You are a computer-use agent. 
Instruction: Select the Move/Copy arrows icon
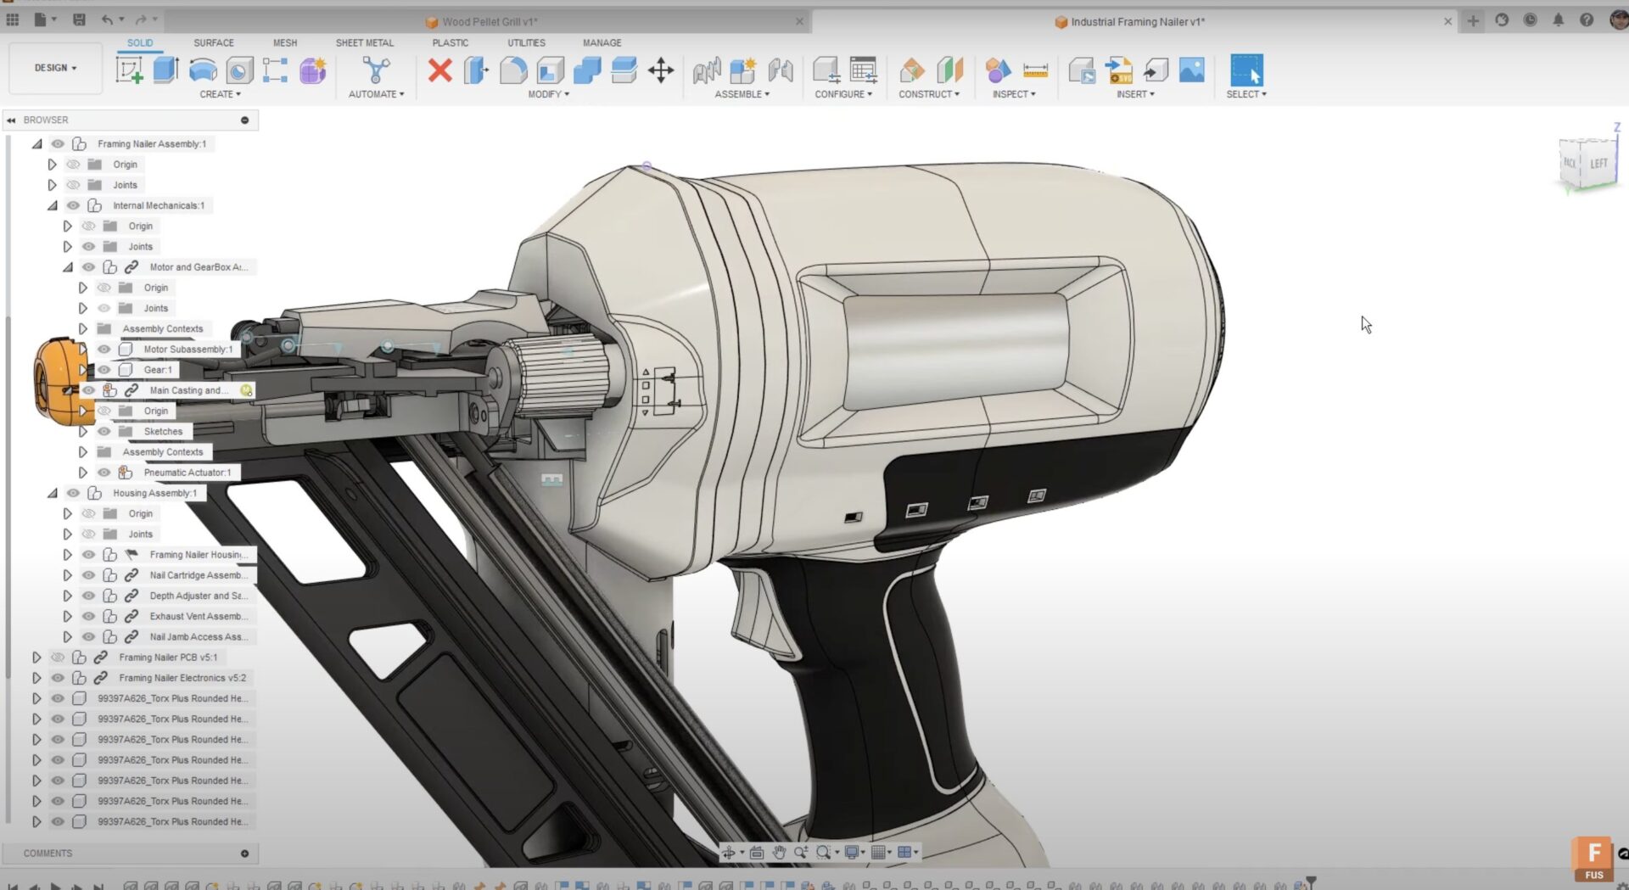(660, 70)
